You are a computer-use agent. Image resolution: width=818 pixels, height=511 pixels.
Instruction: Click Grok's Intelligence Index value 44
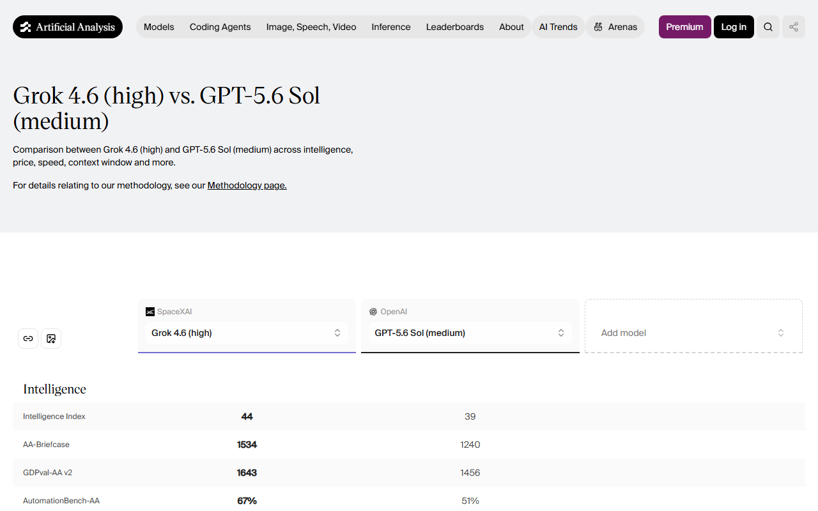247,416
